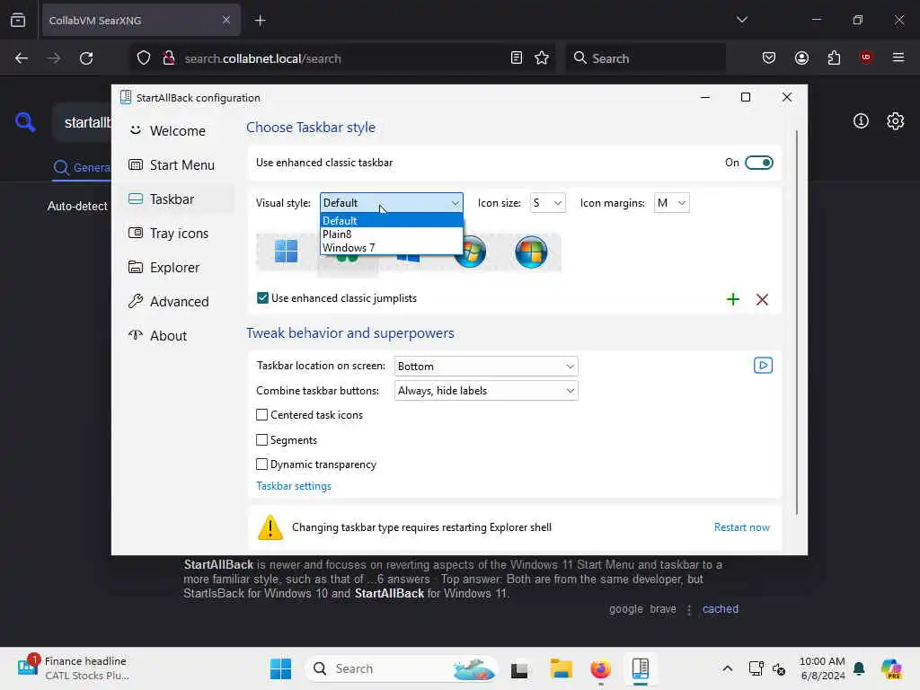920x690 pixels.
Task: Choose Plain8 visual style option
Action: click(x=392, y=234)
